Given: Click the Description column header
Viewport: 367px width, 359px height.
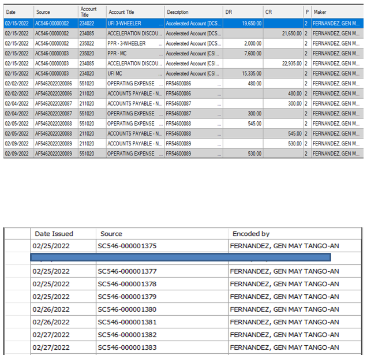Looking at the screenshot, I should click(x=194, y=12).
